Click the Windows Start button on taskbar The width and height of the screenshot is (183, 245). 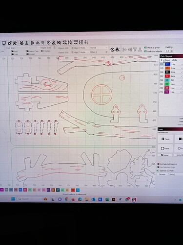tap(13, 199)
